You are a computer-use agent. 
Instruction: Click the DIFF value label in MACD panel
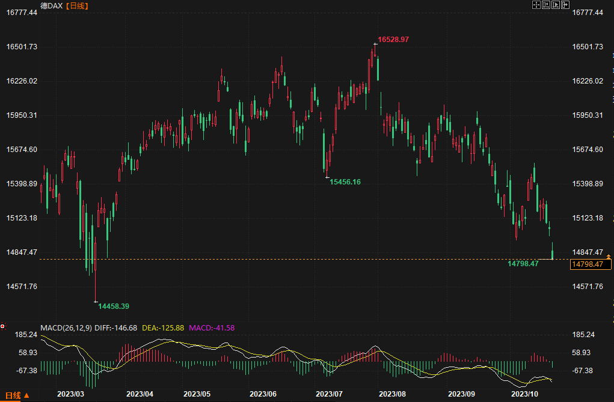[116, 327]
